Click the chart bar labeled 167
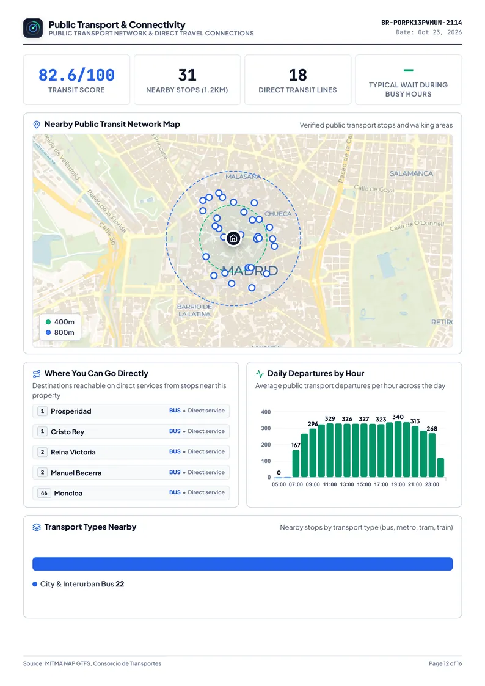 click(296, 463)
